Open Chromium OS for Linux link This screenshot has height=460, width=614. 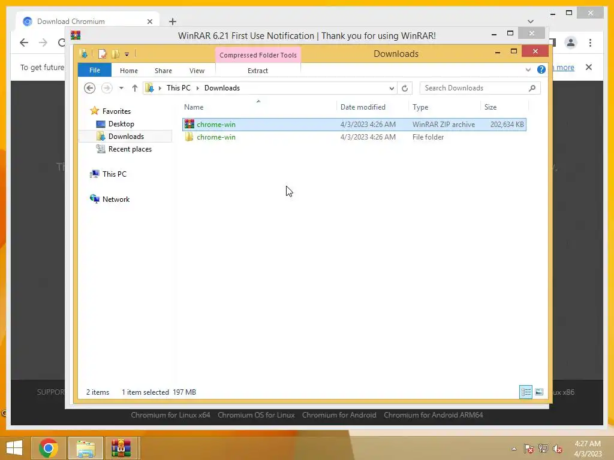click(256, 415)
